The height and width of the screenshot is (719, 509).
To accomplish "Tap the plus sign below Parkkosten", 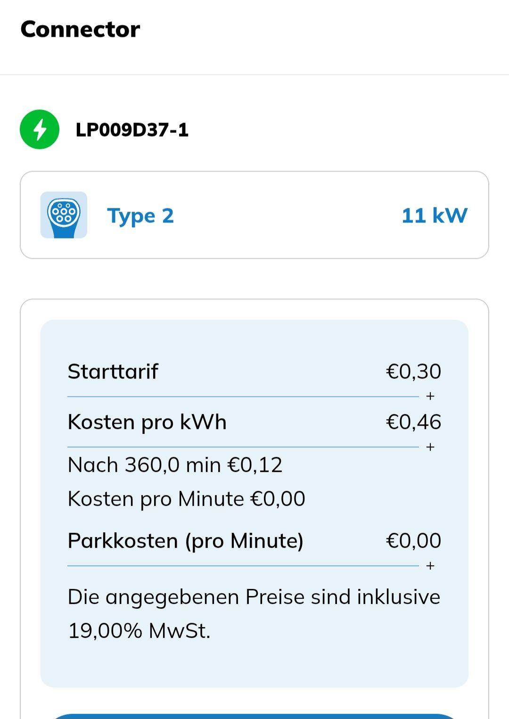I will point(430,565).
